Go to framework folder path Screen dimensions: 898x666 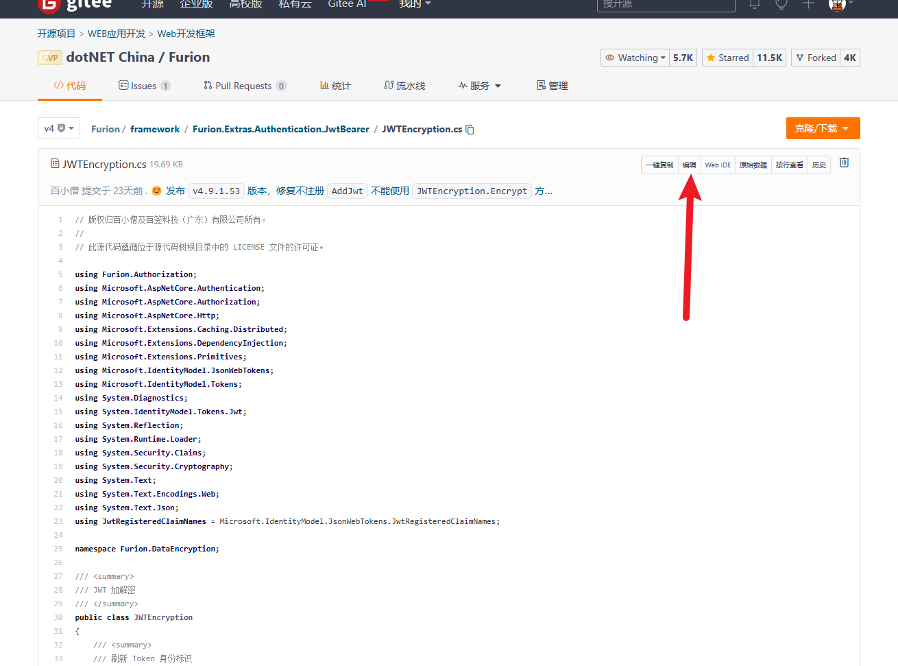click(x=155, y=129)
